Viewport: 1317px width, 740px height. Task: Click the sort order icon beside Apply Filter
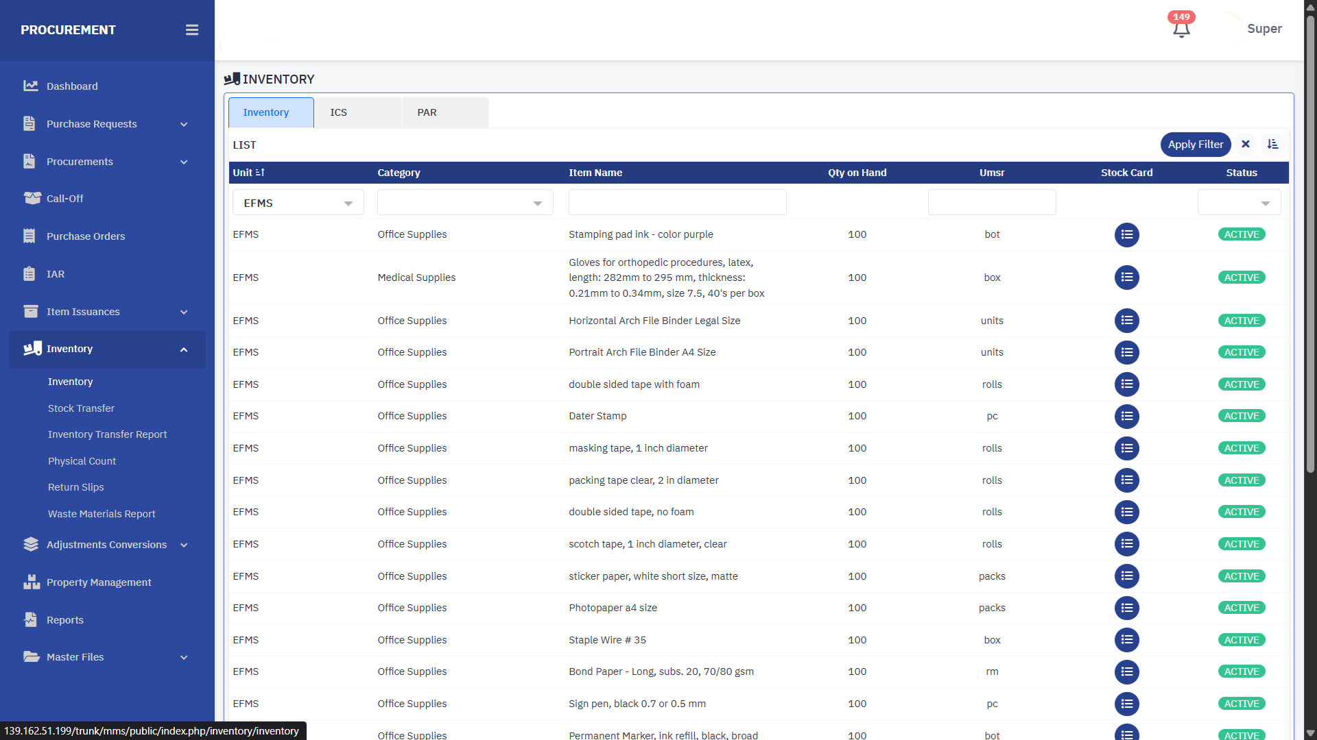point(1272,145)
